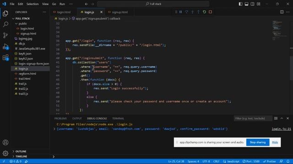Viewport: 293px width, 164px height.
Task: Open the Accounts menu icon
Action: [5, 143]
